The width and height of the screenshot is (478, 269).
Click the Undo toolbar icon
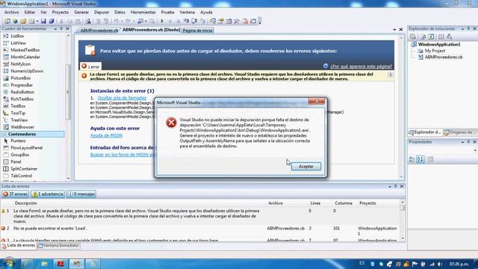point(117,21)
